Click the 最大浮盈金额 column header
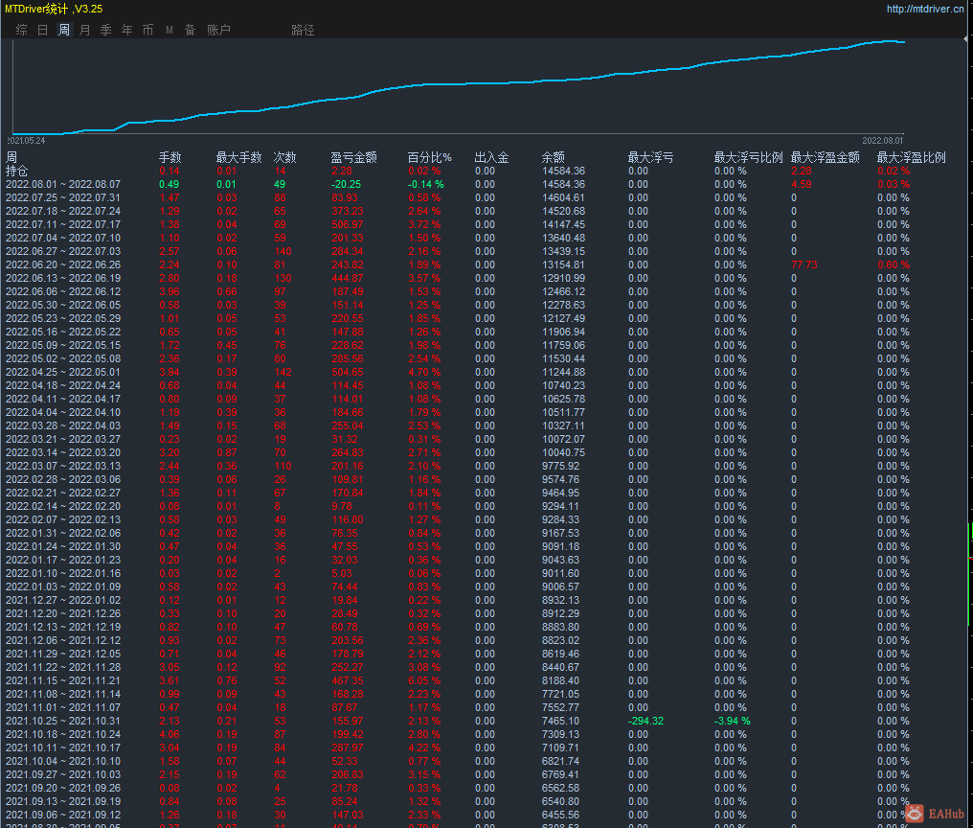The image size is (973, 828). coord(826,157)
